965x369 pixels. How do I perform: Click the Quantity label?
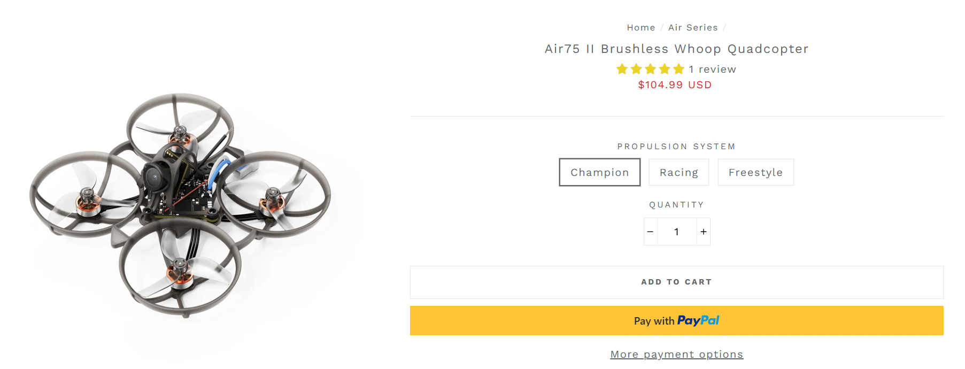pyautogui.click(x=676, y=205)
